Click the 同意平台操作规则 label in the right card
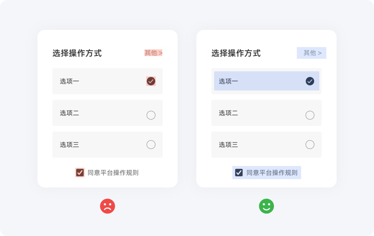 tap(272, 173)
